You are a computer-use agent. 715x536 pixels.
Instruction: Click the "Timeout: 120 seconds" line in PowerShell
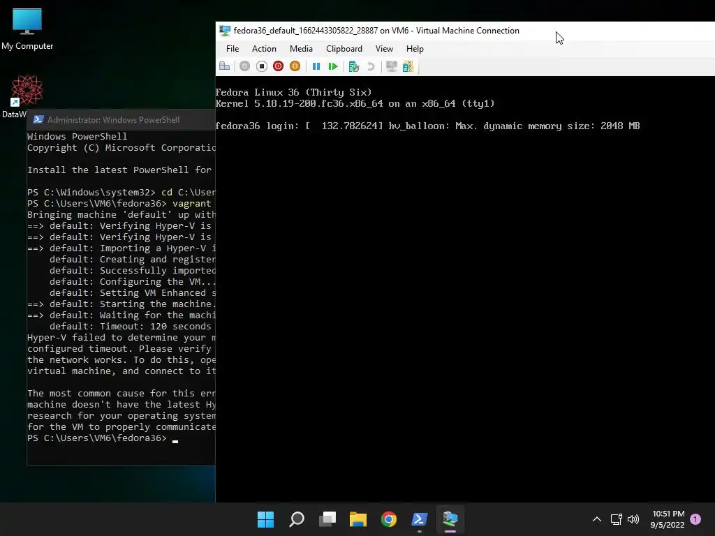131,327
